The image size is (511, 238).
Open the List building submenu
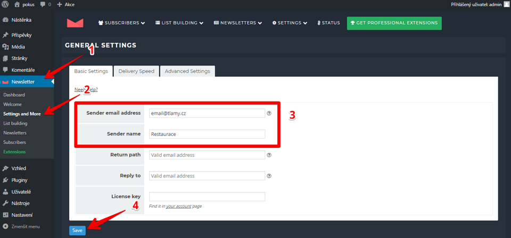pyautogui.click(x=15, y=123)
